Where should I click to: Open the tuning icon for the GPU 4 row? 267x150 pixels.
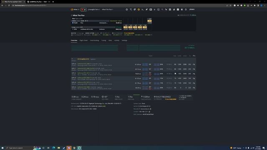(194, 83)
